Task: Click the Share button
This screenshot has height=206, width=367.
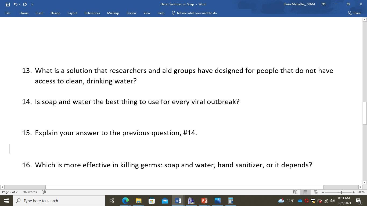Action: (x=354, y=13)
